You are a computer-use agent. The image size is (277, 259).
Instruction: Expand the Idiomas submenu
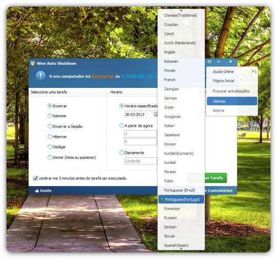[232, 101]
